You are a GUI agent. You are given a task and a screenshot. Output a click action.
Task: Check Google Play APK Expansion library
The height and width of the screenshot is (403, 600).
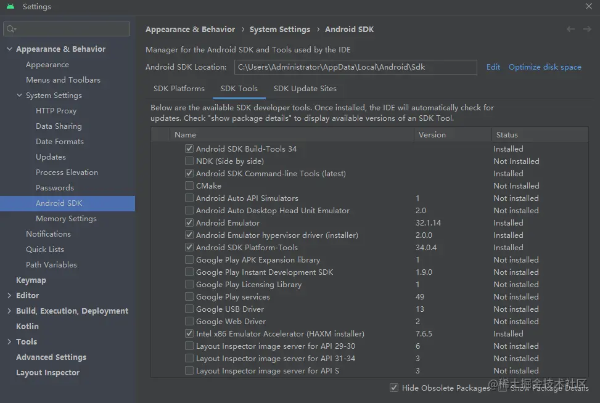coord(189,259)
